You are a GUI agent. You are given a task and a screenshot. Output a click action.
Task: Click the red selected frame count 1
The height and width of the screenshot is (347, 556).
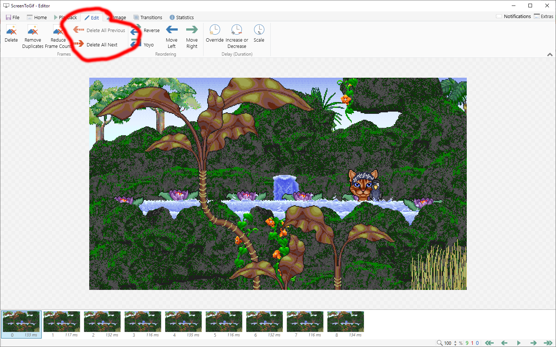472,343
